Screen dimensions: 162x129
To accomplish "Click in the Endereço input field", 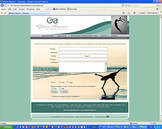I will point(83,52).
